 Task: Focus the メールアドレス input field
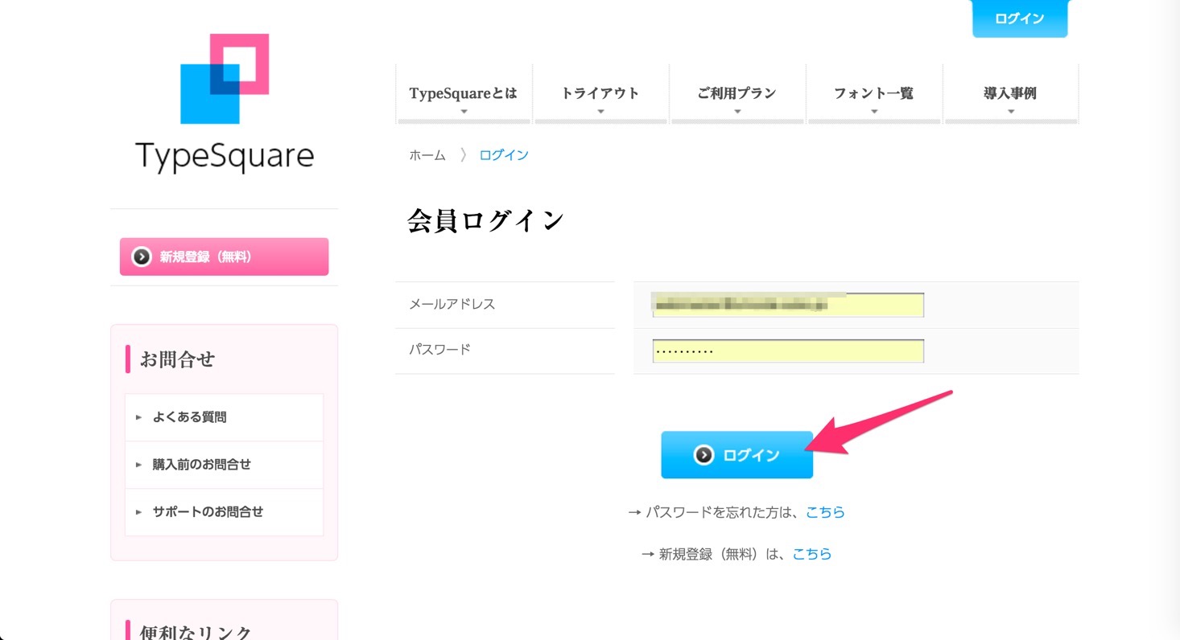point(788,305)
